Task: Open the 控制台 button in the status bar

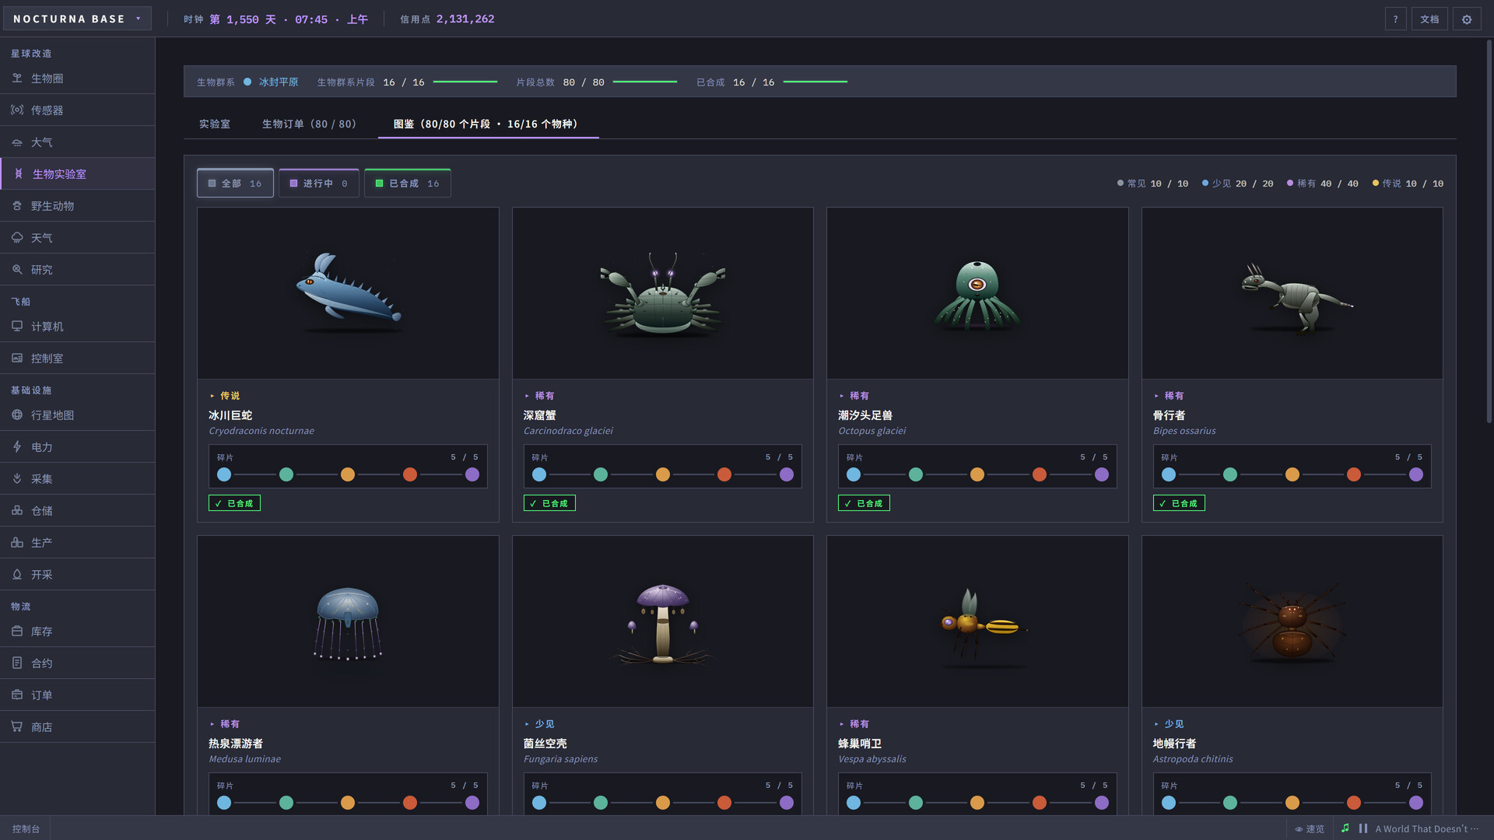Action: (26, 829)
